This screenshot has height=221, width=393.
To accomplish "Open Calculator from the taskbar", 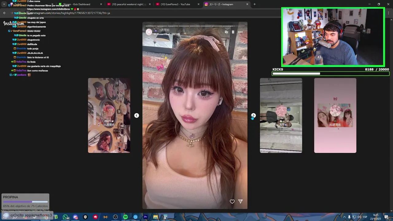I will coord(165,217).
